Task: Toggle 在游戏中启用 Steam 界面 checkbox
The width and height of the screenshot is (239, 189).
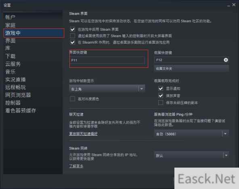Action: click(x=73, y=29)
